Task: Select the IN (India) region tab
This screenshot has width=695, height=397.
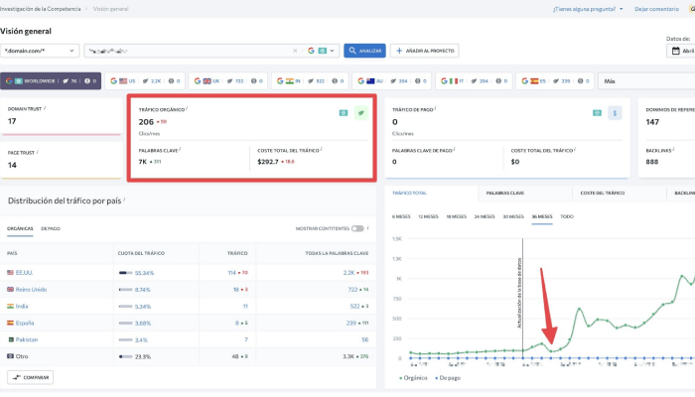Action: tap(310, 81)
